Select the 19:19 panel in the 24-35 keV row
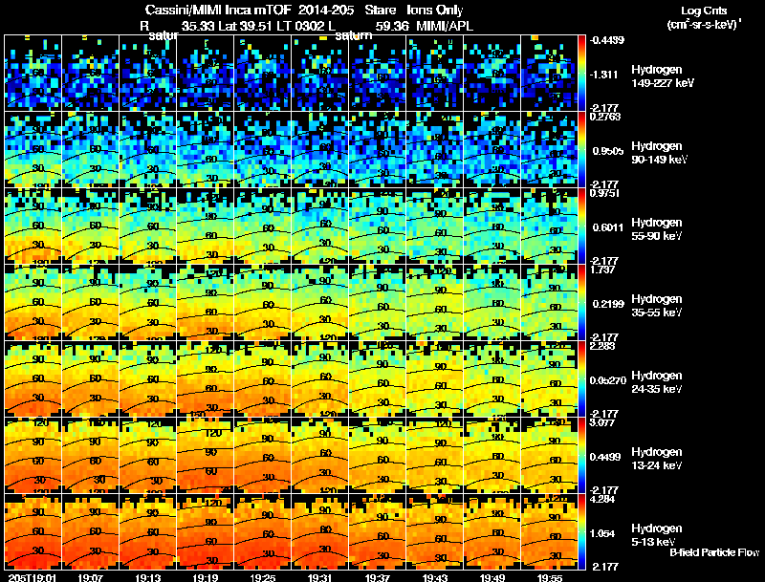This screenshot has height=582, width=765. 206,378
